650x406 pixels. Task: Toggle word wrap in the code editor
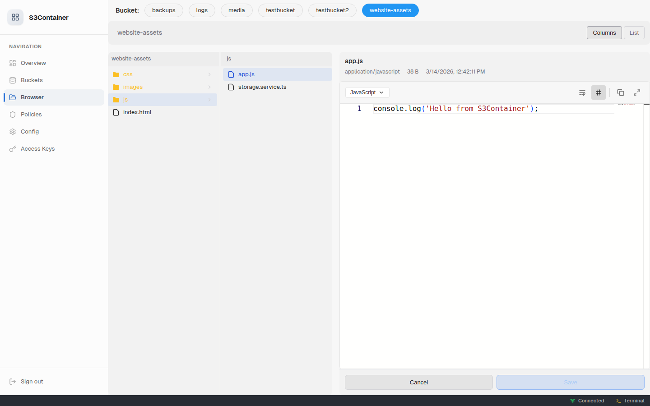582,92
